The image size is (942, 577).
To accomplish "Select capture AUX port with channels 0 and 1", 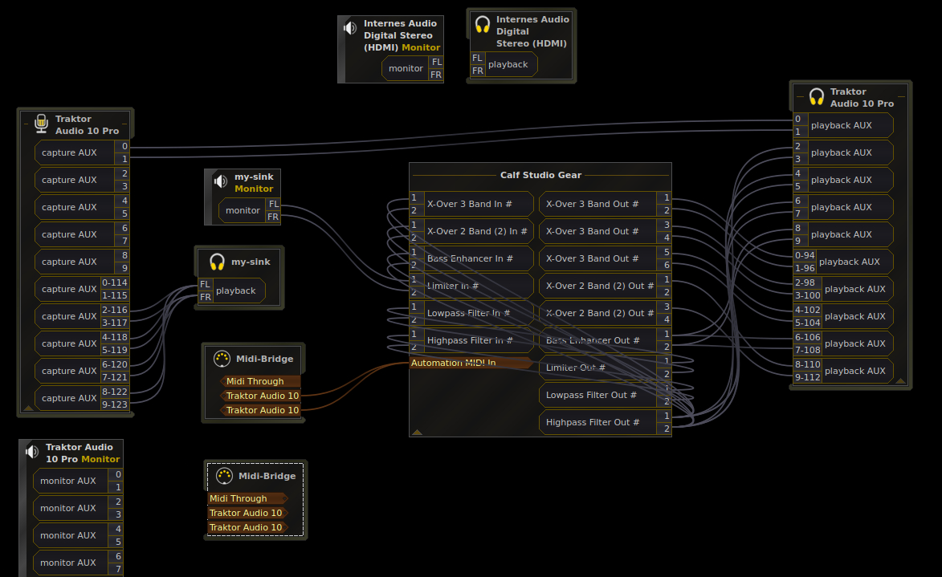I will coord(82,152).
